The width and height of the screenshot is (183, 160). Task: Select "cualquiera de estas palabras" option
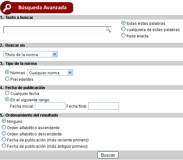pos(123,29)
